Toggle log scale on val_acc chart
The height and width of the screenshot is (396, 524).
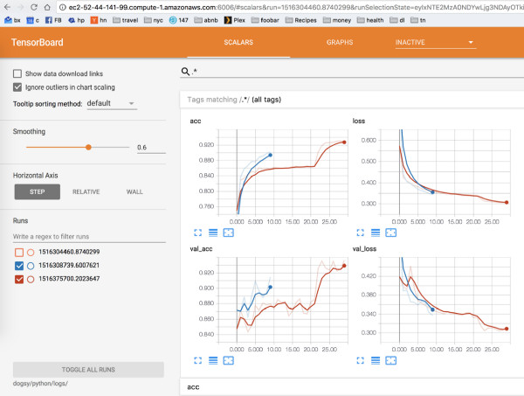pos(212,359)
